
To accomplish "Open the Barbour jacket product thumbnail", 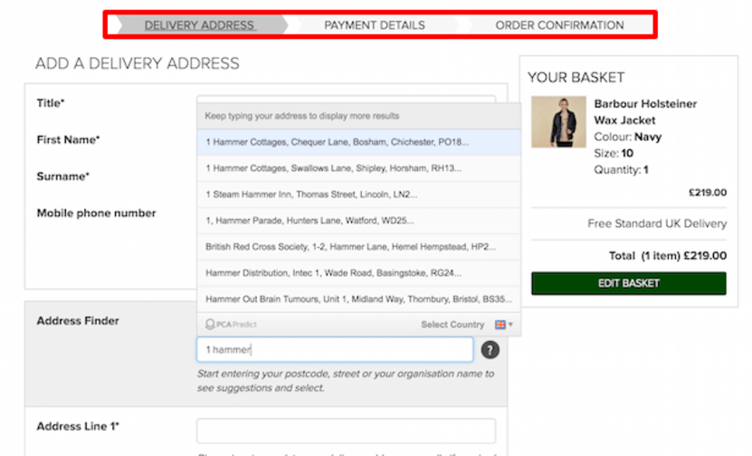I will click(x=558, y=122).
